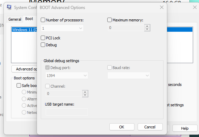Increase Channel value with up spinner
The image size is (199, 137).
coord(85,92)
